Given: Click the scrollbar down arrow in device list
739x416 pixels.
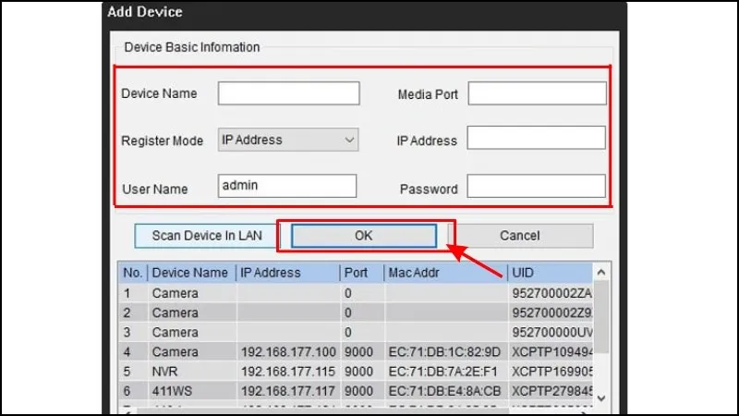Looking at the screenshot, I should (x=600, y=396).
